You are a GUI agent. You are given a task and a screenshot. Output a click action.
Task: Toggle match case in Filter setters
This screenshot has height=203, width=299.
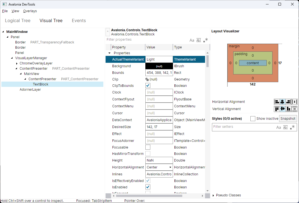coord(279,127)
